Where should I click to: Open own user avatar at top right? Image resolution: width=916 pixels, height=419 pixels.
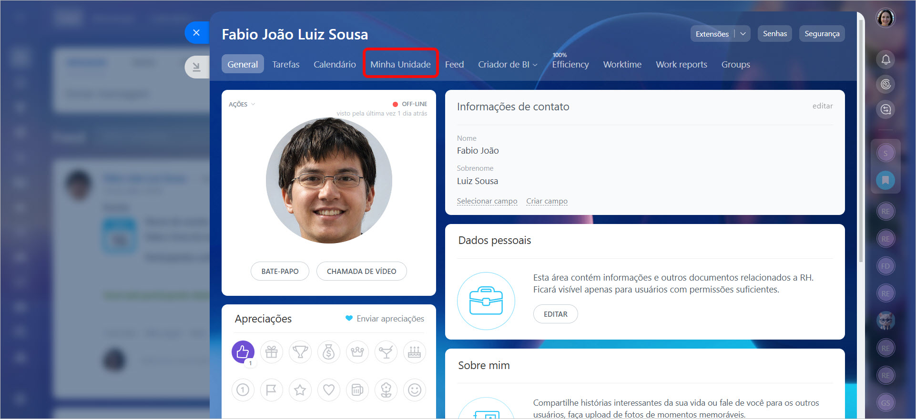pyautogui.click(x=885, y=18)
